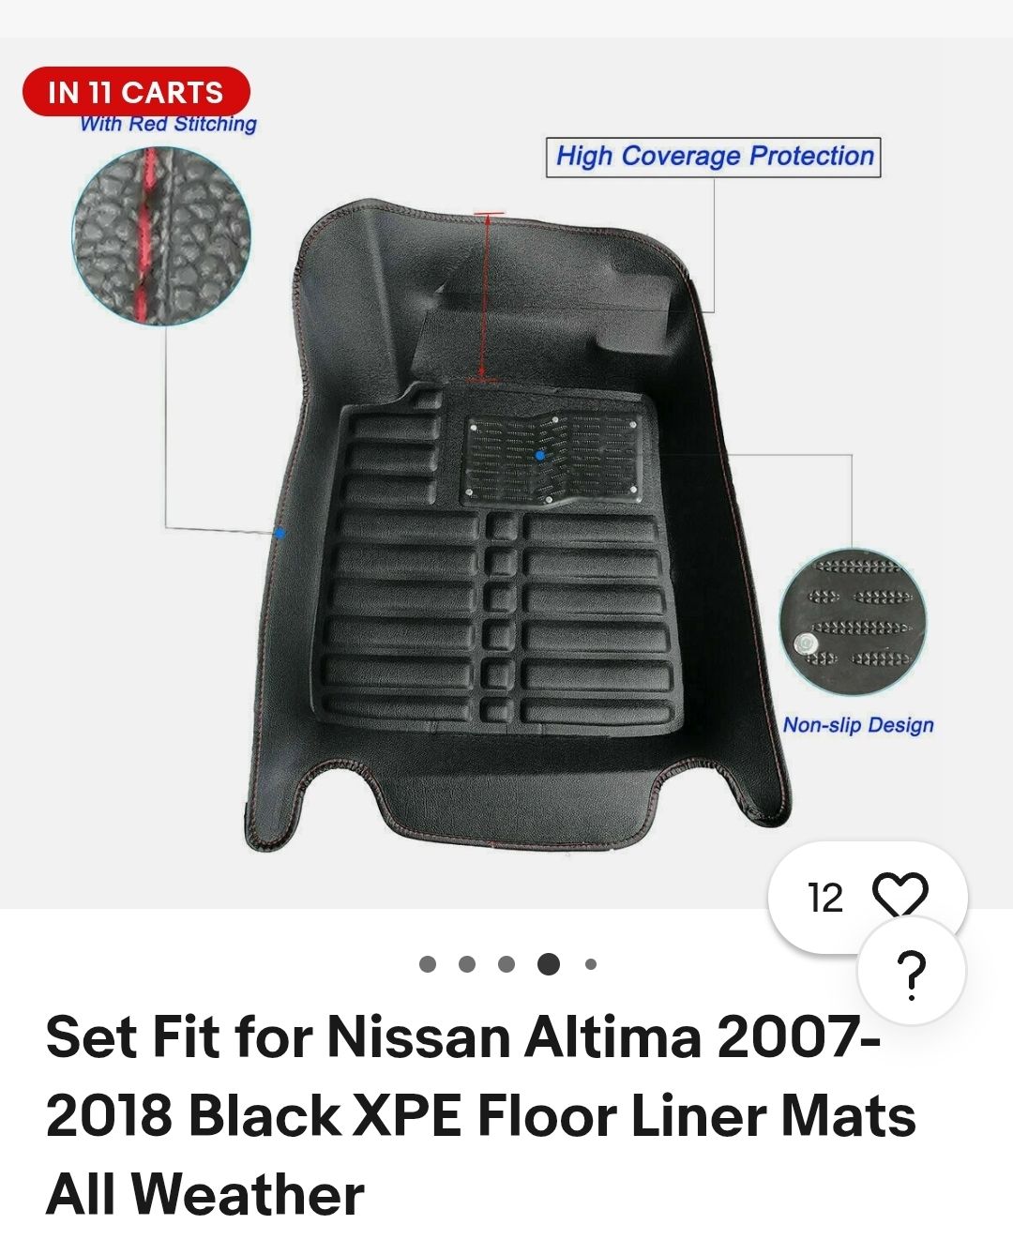Tap the rubber heel pad on the mat
The height and width of the screenshot is (1255, 1013).
pos(553,458)
